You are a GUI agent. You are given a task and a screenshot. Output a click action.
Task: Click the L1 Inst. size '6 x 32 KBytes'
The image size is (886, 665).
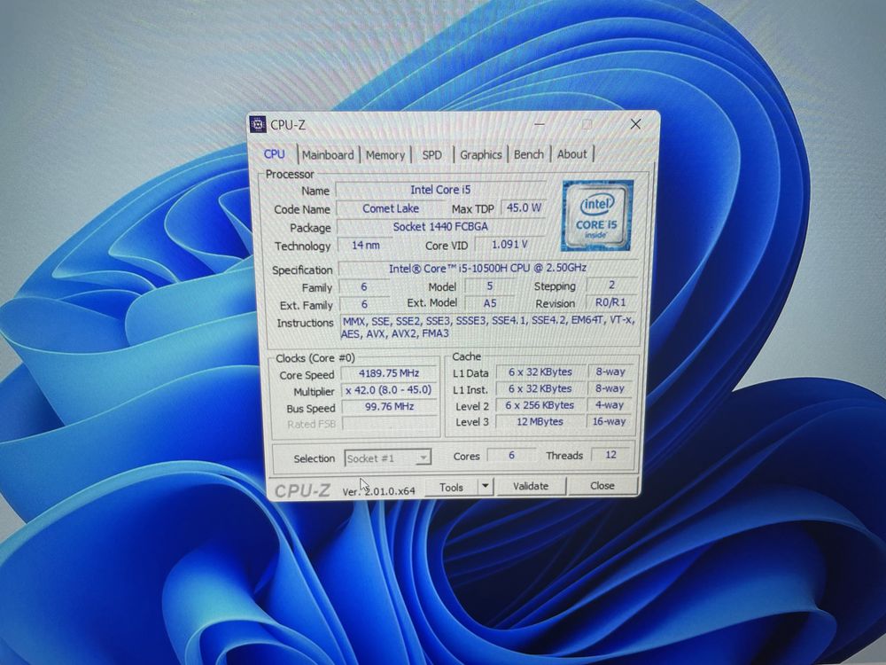tap(540, 389)
